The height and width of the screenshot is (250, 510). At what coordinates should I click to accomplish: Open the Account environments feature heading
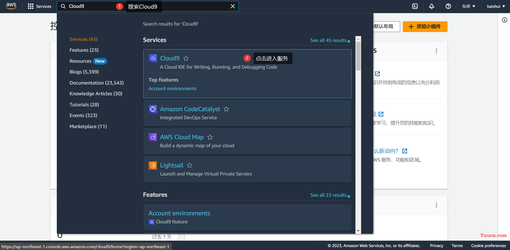(x=179, y=213)
